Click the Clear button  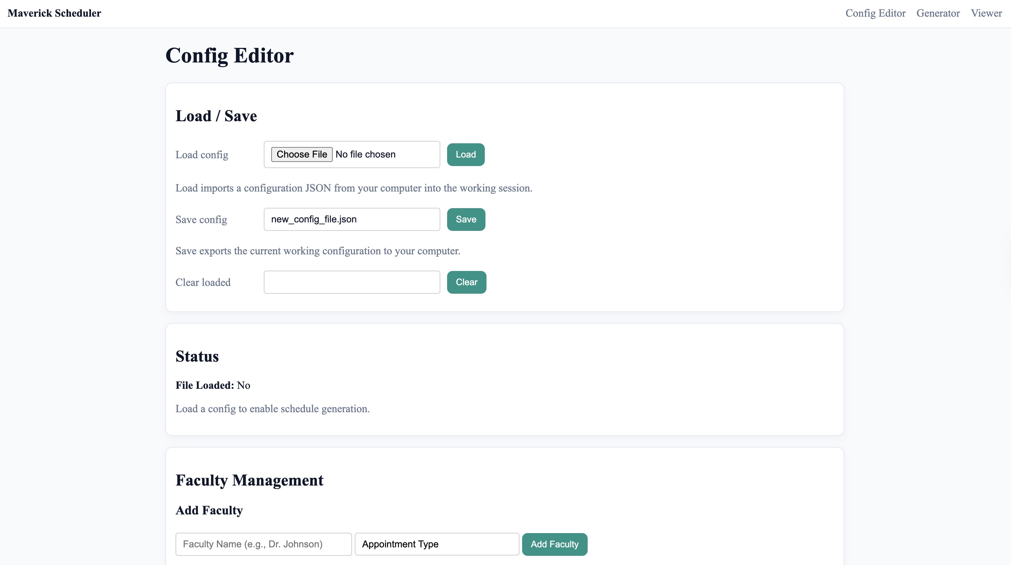(466, 282)
